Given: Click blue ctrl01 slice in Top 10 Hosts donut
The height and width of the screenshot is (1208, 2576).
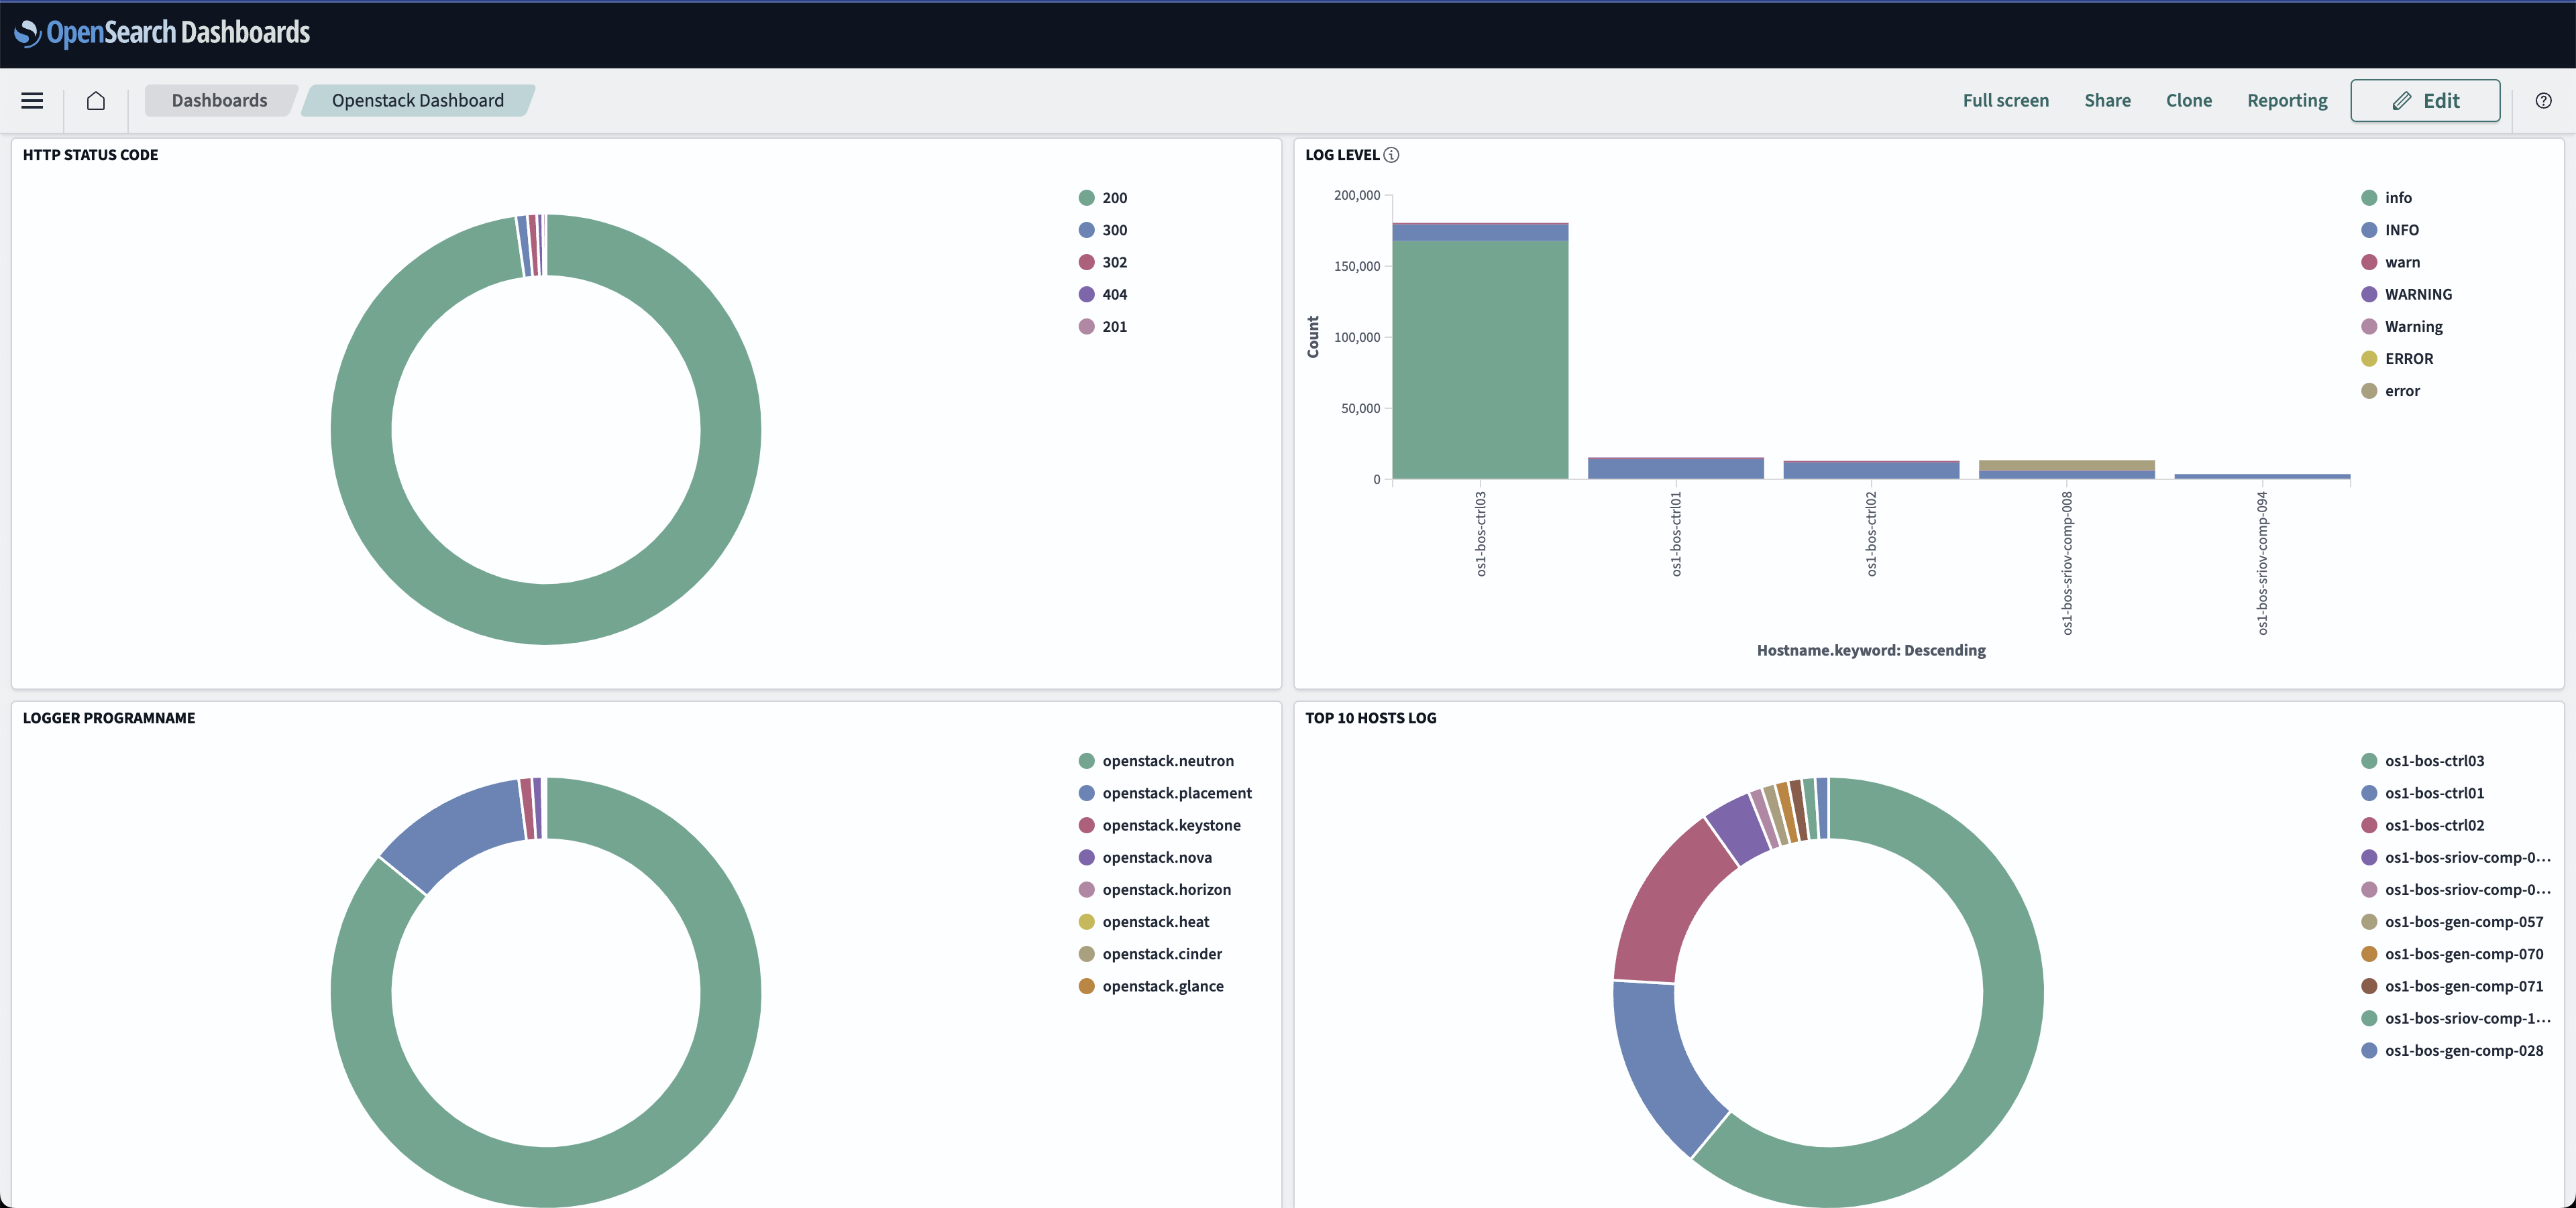Looking at the screenshot, I should [1665, 1064].
